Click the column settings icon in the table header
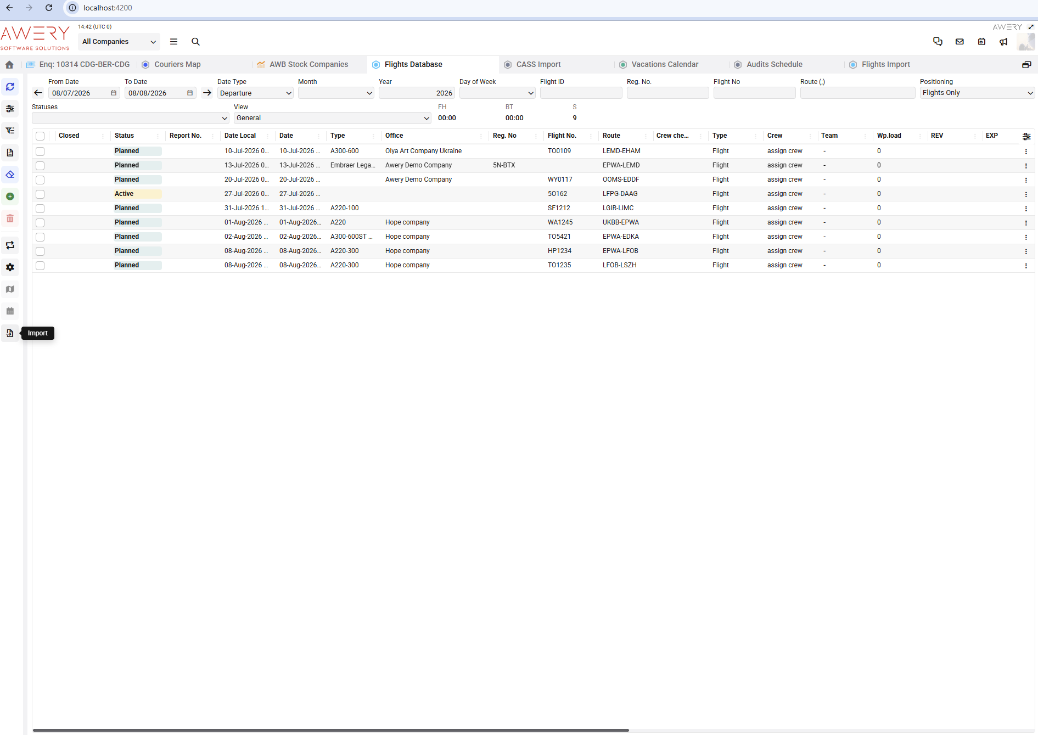The height and width of the screenshot is (735, 1038). pyautogui.click(x=1026, y=136)
